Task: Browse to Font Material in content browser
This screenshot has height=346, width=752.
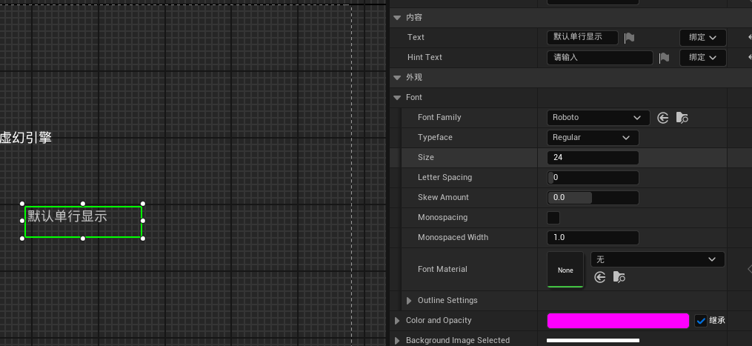Action: click(619, 277)
